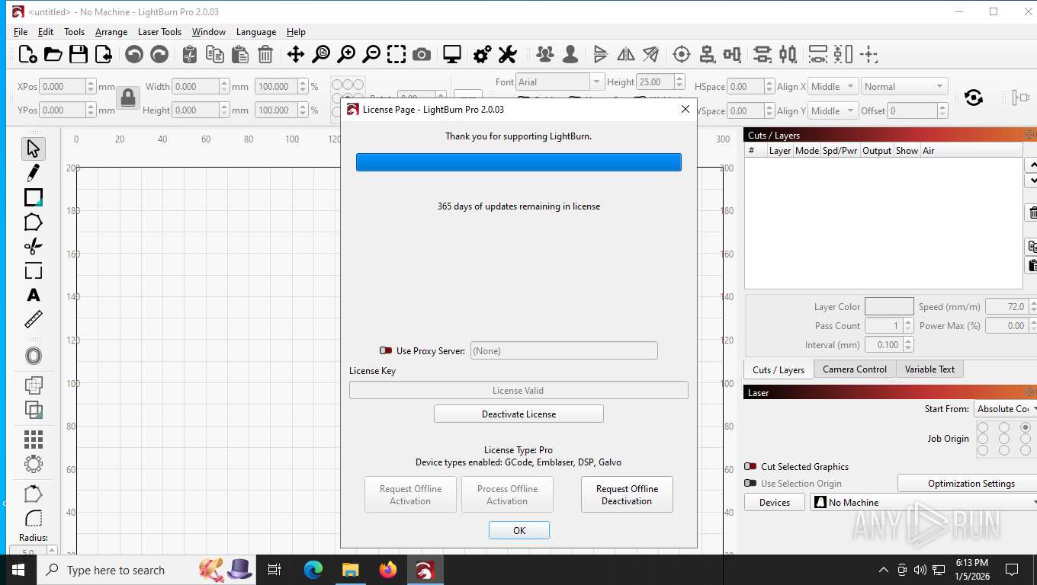Select the top-right Job Origin radio
Screen dimensions: 1037x585
point(1026,427)
